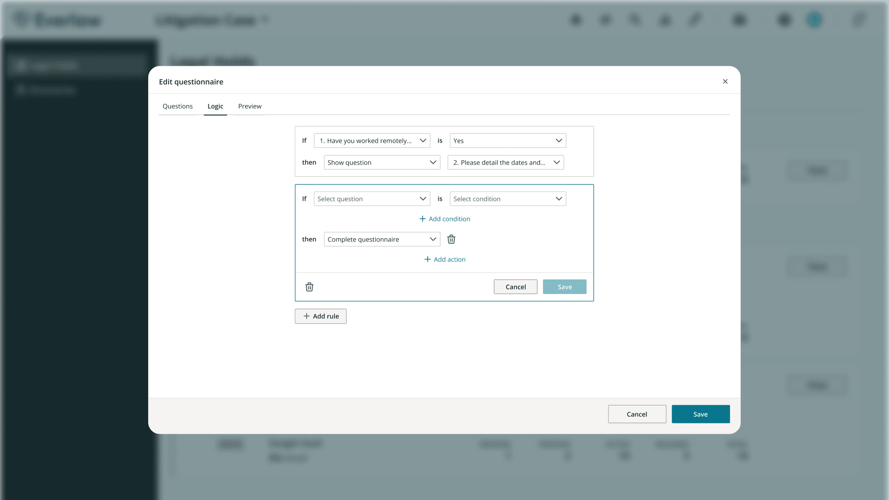
Task: Save the questionnaire changes
Action: click(x=700, y=414)
